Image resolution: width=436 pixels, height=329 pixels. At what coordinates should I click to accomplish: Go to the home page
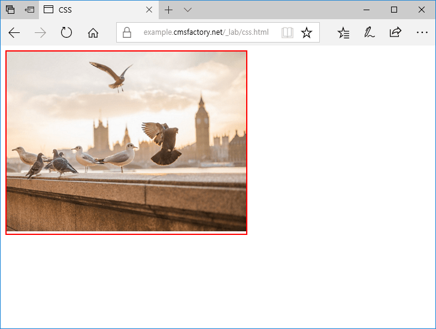pyautogui.click(x=93, y=33)
